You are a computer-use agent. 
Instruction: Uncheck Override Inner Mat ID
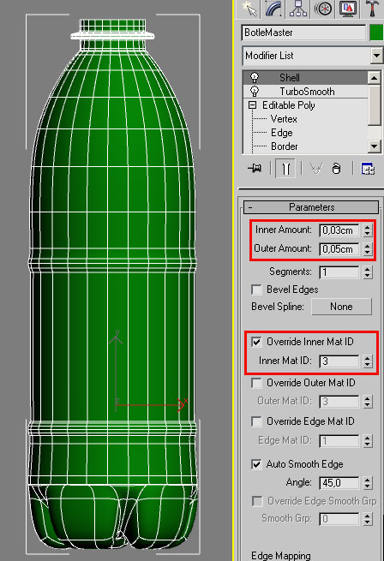(x=256, y=342)
